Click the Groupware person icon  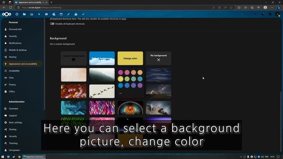pos(6,150)
